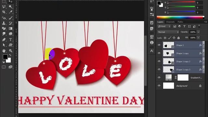The image size is (208, 117).
Task: Open the Adjustments panel icon
Action: click(x=152, y=14)
